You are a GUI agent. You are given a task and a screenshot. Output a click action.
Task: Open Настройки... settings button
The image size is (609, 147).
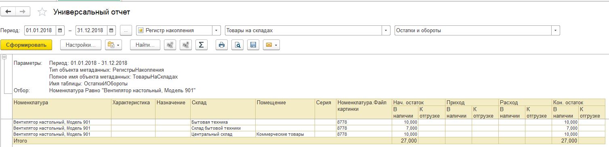(x=81, y=45)
